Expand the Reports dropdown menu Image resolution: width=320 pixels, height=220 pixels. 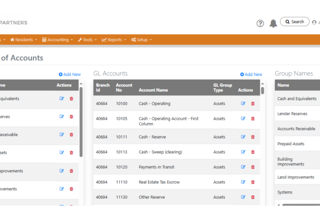[114, 40]
